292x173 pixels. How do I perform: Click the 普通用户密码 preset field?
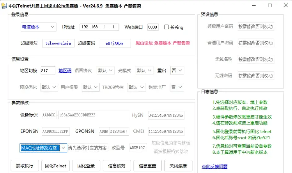tap(256, 43)
